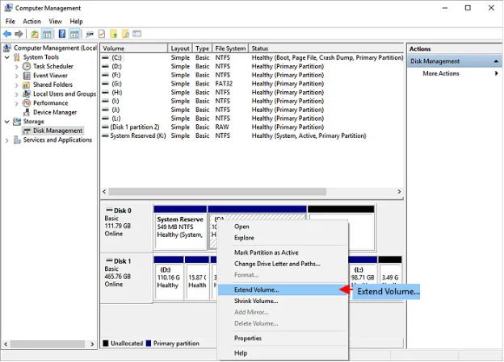Select the (G:) FAT32 volume row

coord(252,84)
